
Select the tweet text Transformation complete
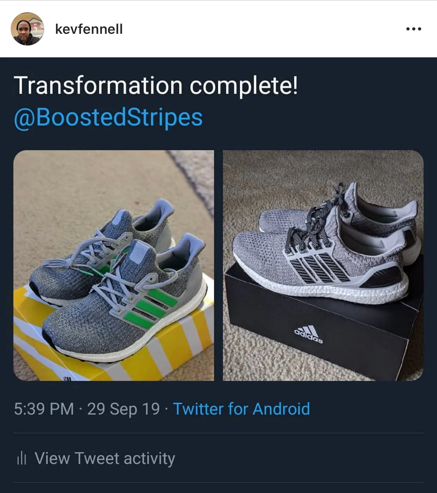pos(157,85)
